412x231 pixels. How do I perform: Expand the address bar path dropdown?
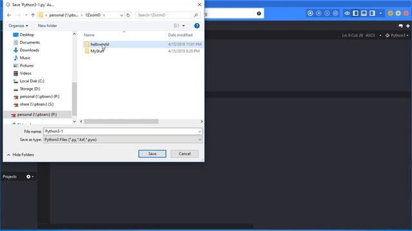click(122, 15)
